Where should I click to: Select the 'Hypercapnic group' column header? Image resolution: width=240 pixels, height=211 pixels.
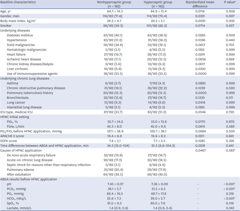pos(158,4)
